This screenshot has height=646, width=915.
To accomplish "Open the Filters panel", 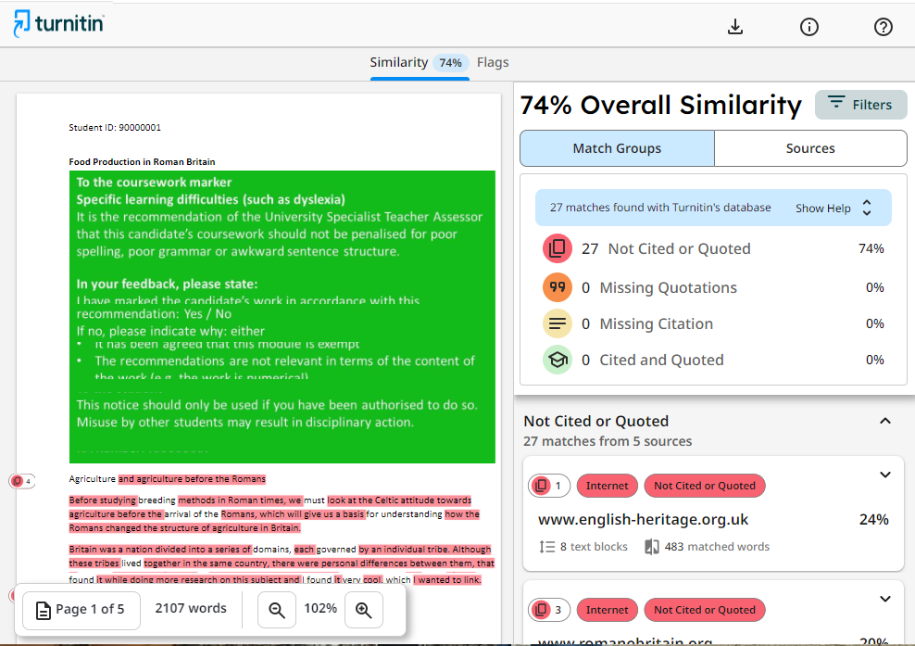I will pyautogui.click(x=860, y=104).
